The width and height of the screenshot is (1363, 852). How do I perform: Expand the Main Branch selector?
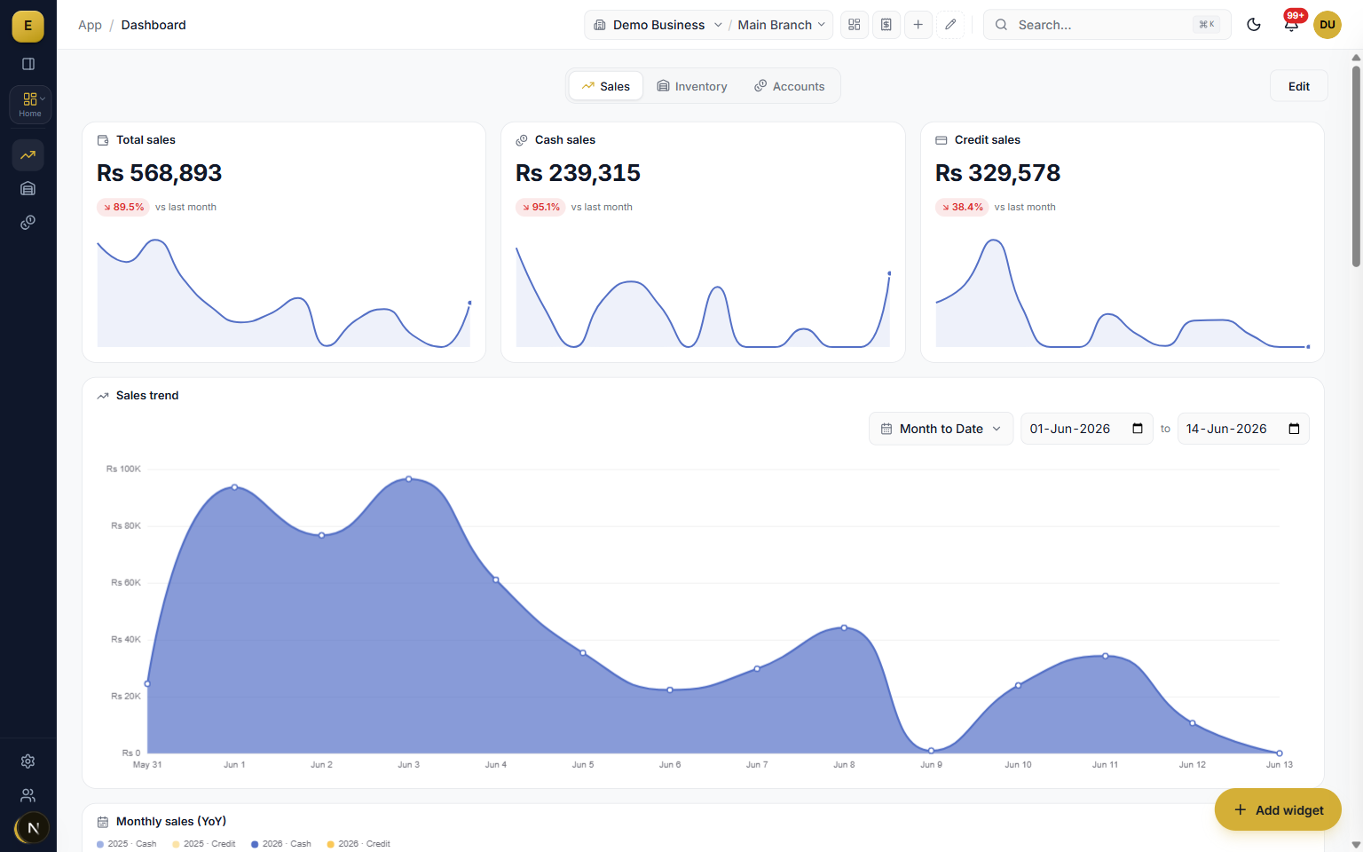(782, 25)
